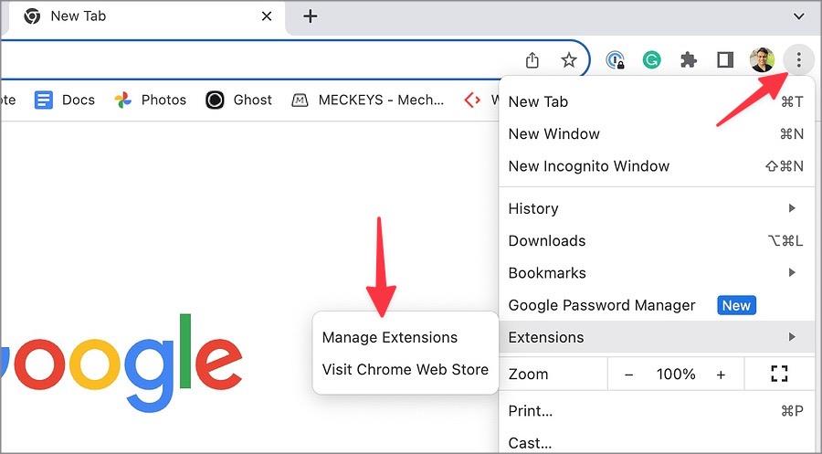Open the tab search chevron
The height and width of the screenshot is (454, 822).
[x=798, y=16]
